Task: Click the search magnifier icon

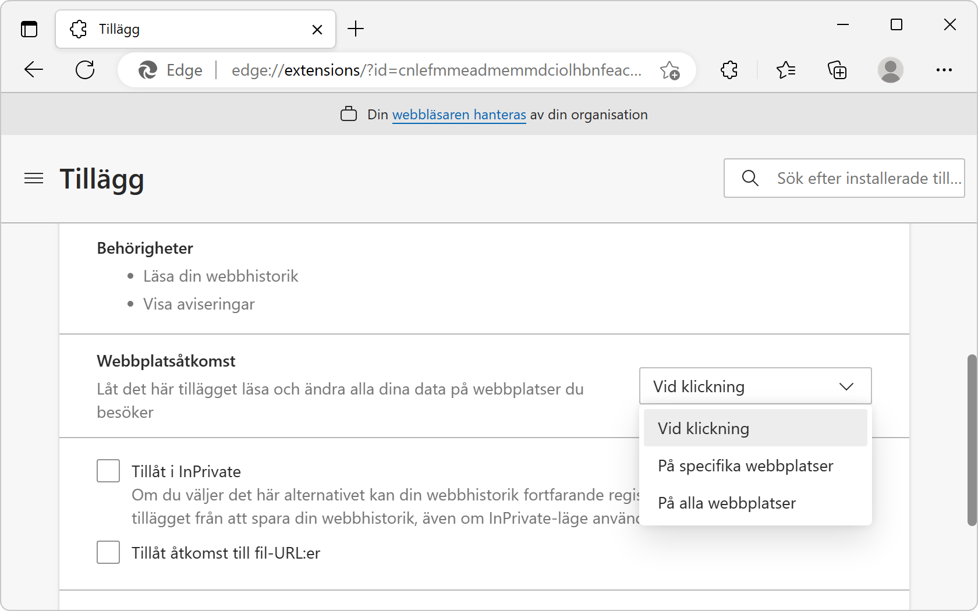Action: coord(750,178)
